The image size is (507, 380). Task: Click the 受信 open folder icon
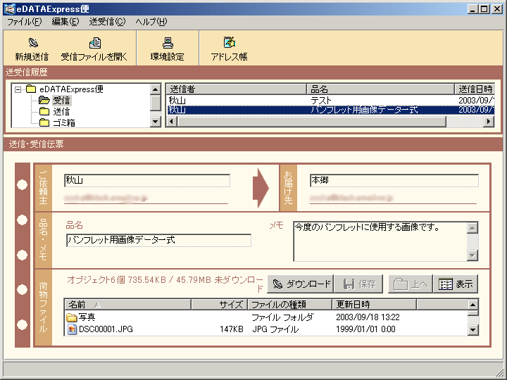[44, 100]
